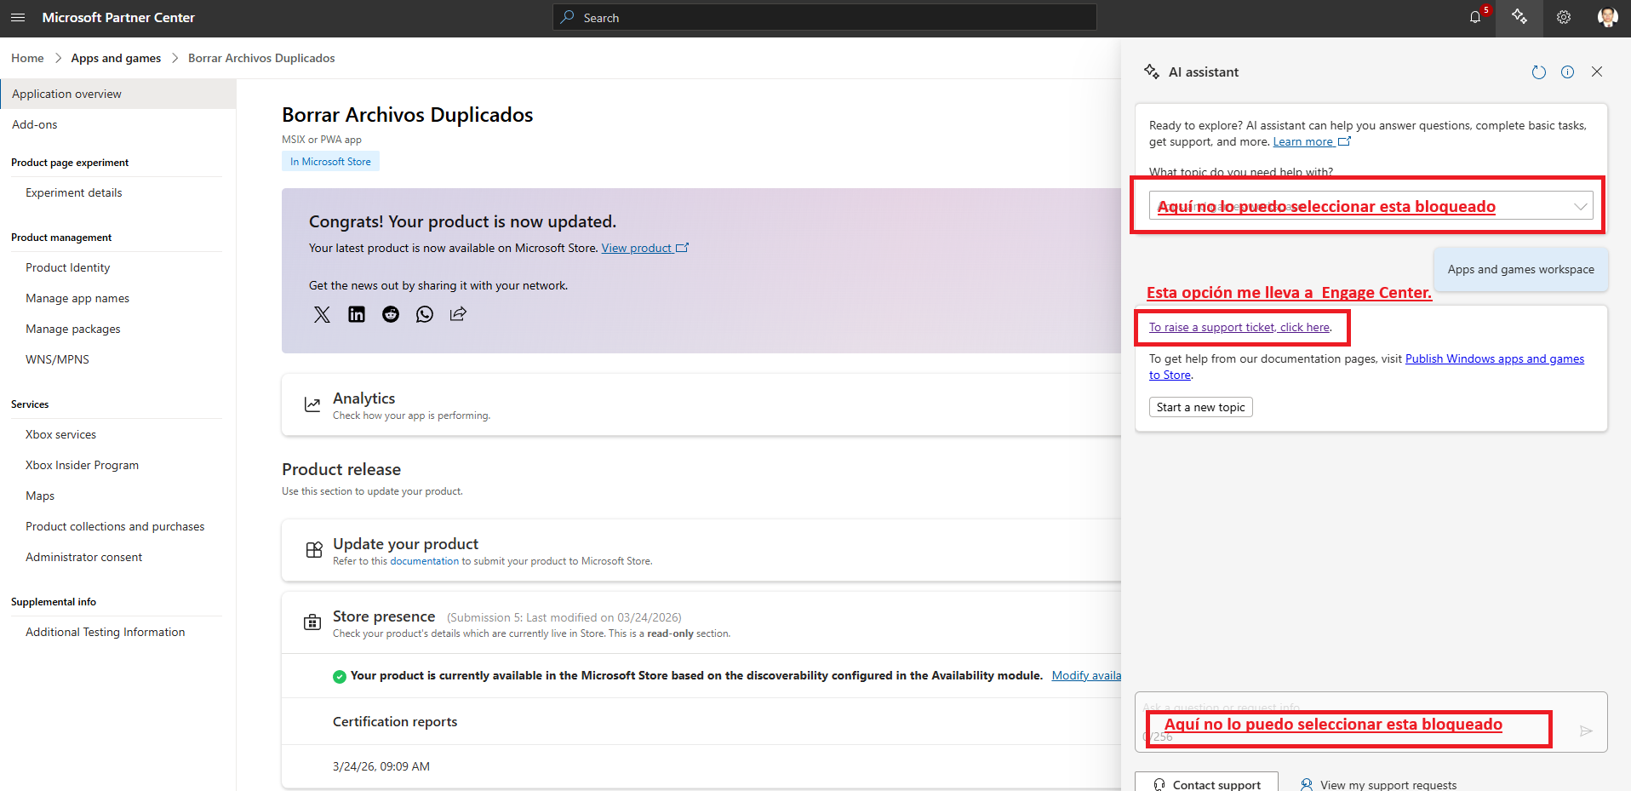This screenshot has width=1631, height=791.
Task: Click the Apps and games workspace chat bubble
Action: pyautogui.click(x=1520, y=269)
